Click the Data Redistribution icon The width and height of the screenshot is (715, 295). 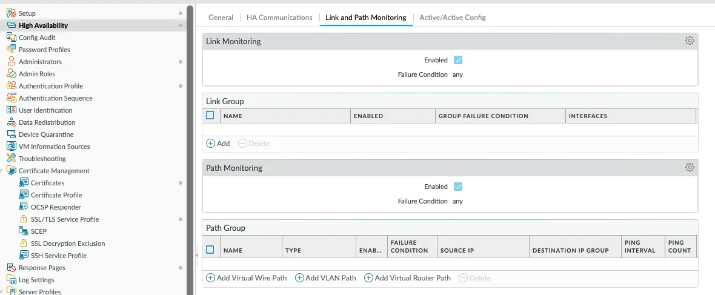click(x=12, y=122)
